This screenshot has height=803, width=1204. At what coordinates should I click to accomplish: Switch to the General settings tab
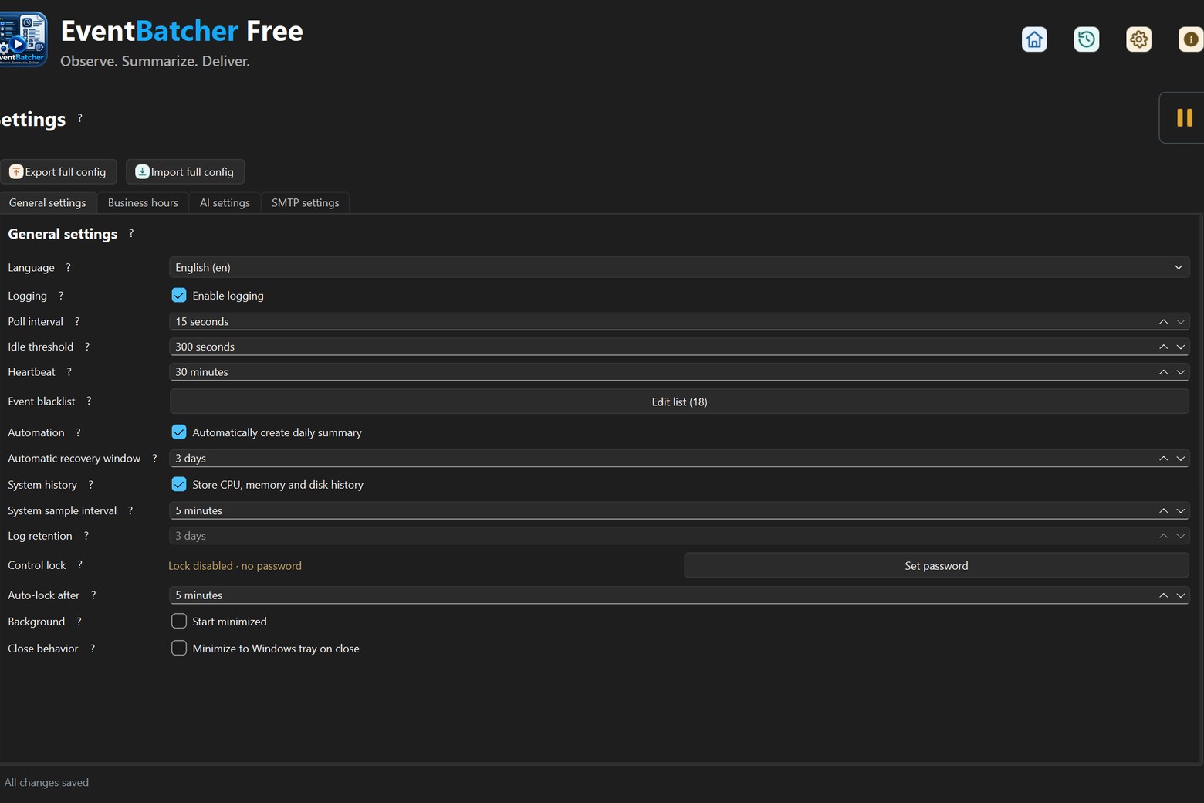pyautogui.click(x=48, y=202)
